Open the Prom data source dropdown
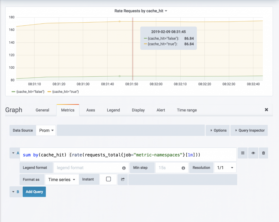The width and height of the screenshot is (279, 222). click(46, 130)
